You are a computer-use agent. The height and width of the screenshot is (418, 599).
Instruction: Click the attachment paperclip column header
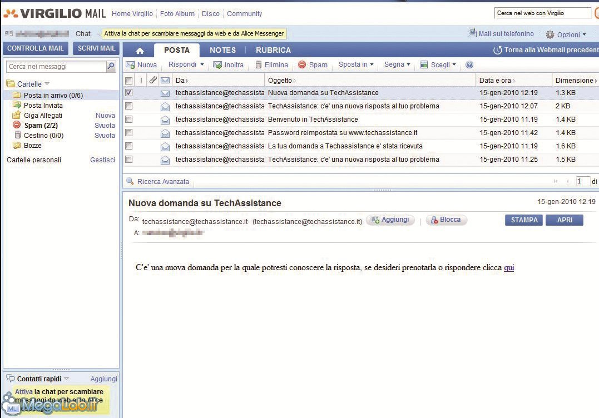[x=153, y=80]
